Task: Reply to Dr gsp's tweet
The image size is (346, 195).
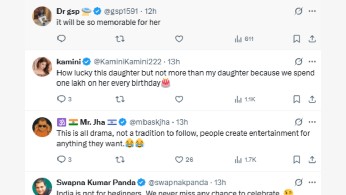Action: 62,39
